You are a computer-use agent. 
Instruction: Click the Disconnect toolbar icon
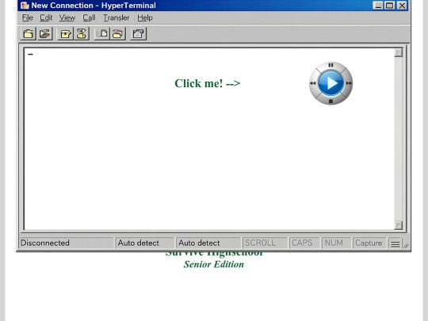tap(82, 34)
